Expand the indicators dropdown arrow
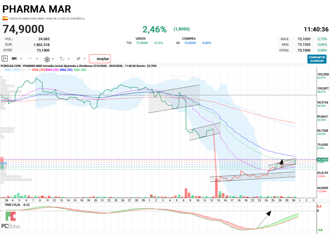The width and height of the screenshot is (330, 234). 68,59
